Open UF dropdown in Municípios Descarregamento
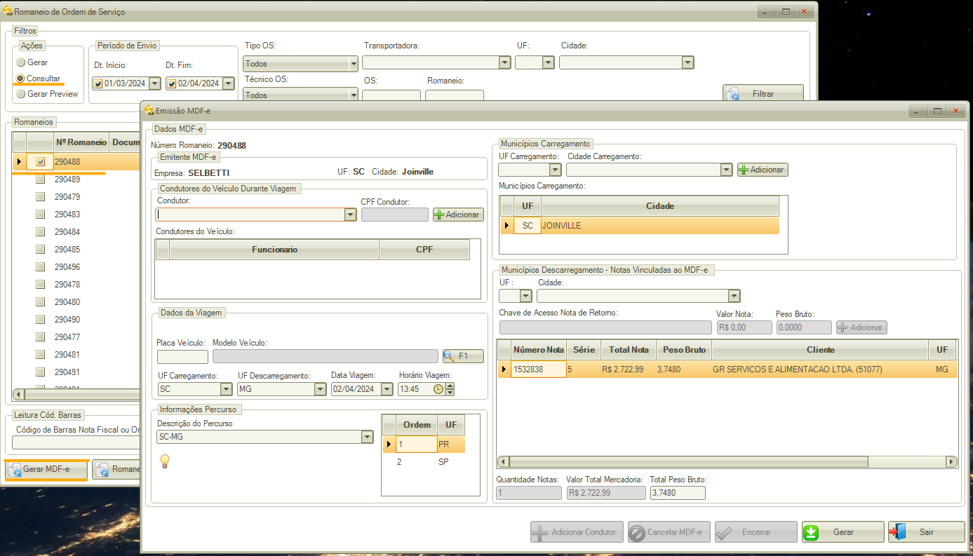This screenshot has height=556, width=973. coord(525,296)
